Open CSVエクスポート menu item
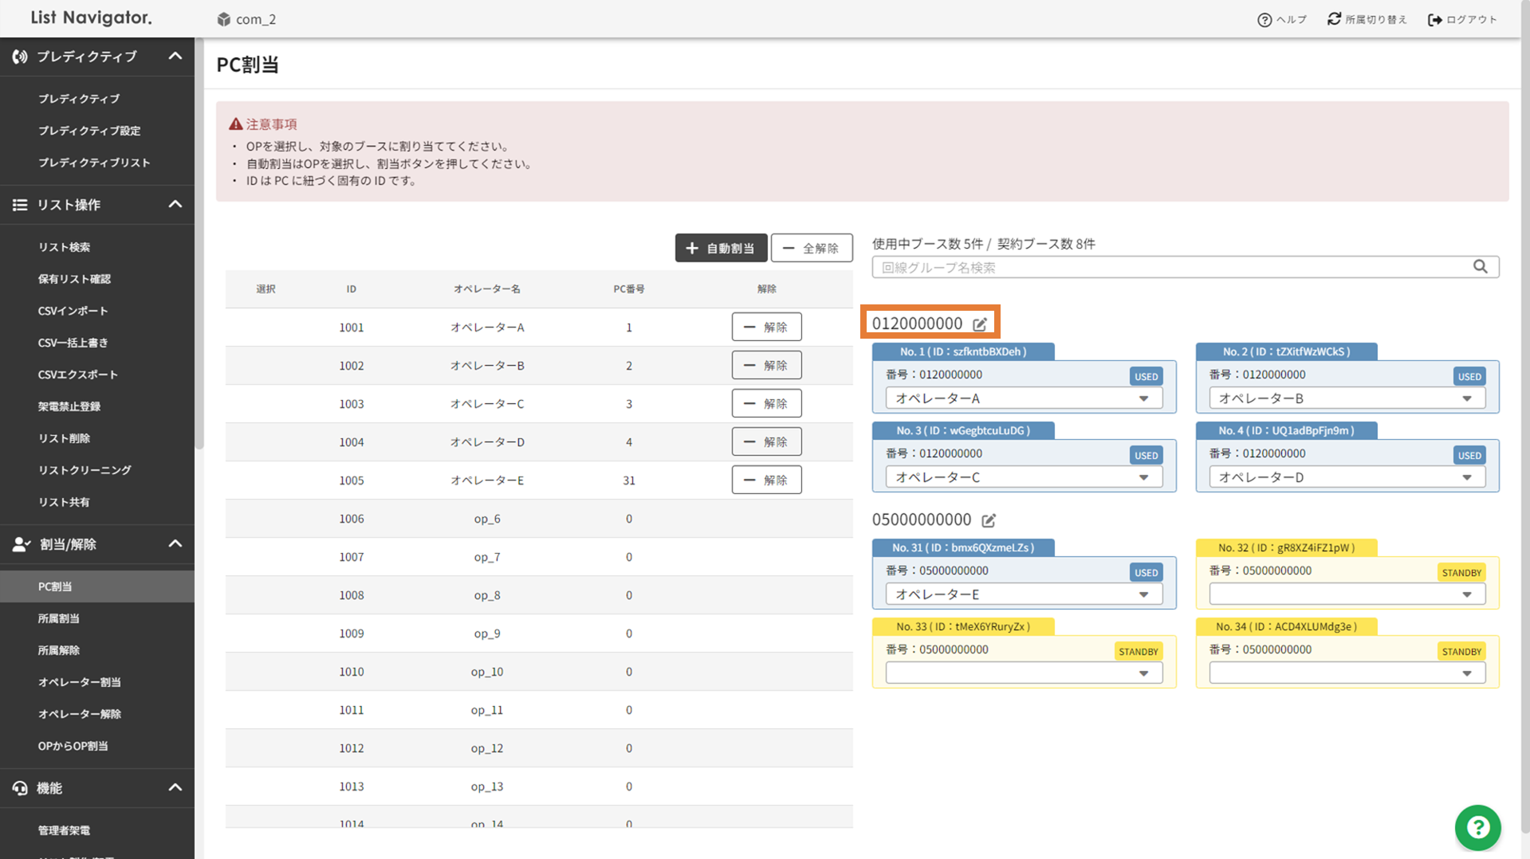Image resolution: width=1530 pixels, height=859 pixels. point(77,375)
